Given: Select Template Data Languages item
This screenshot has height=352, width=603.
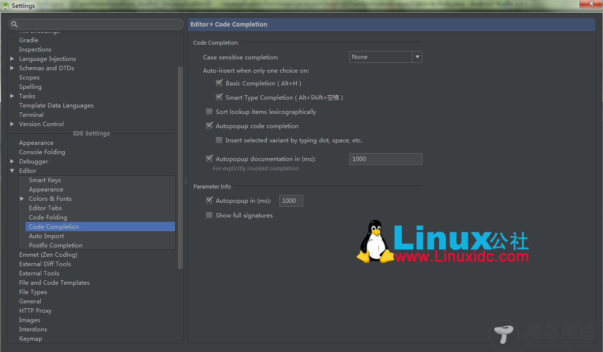Looking at the screenshot, I should tap(56, 106).
